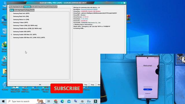
Task: Open the Recycle Bin desktop icon
Action: (4, 32)
